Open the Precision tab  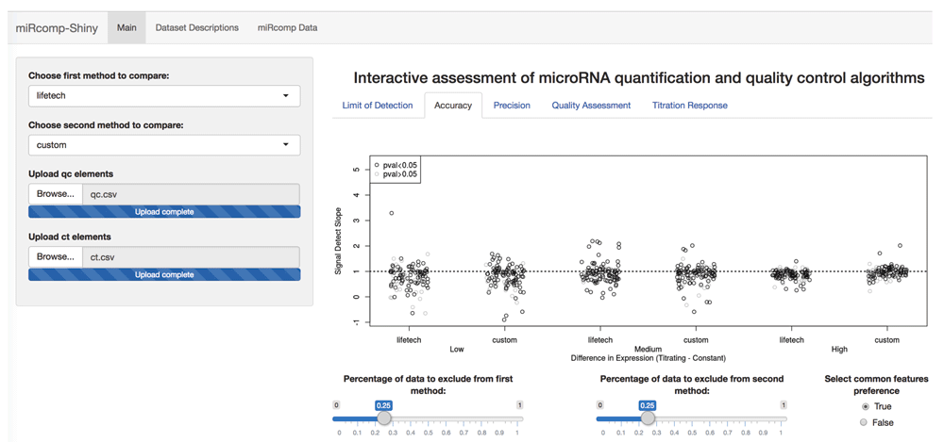click(x=512, y=106)
